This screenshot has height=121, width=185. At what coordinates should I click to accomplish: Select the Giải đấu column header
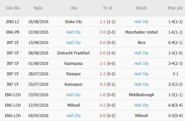tap(13, 8)
